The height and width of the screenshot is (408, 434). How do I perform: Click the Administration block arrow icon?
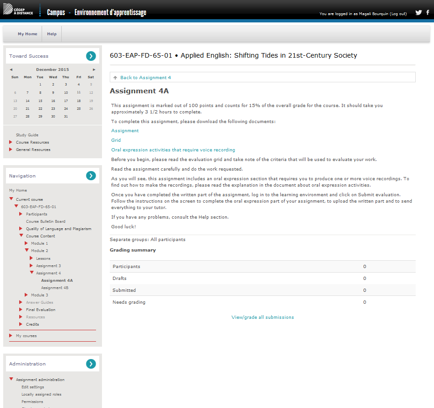pos(91,364)
